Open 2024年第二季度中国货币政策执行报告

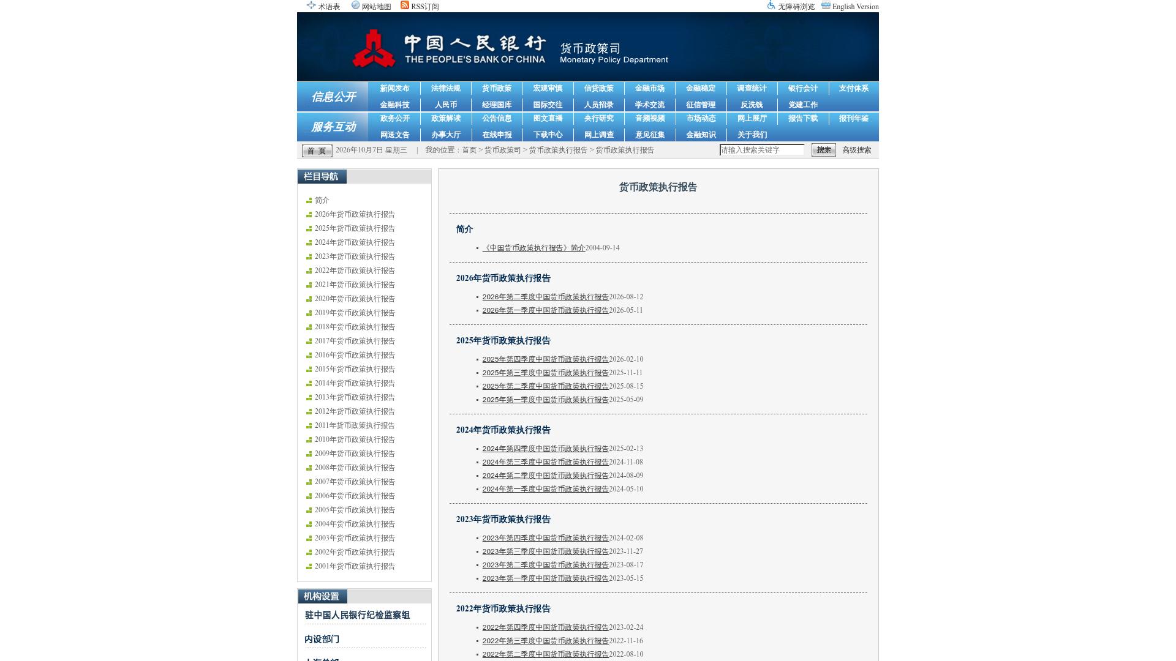(x=545, y=476)
